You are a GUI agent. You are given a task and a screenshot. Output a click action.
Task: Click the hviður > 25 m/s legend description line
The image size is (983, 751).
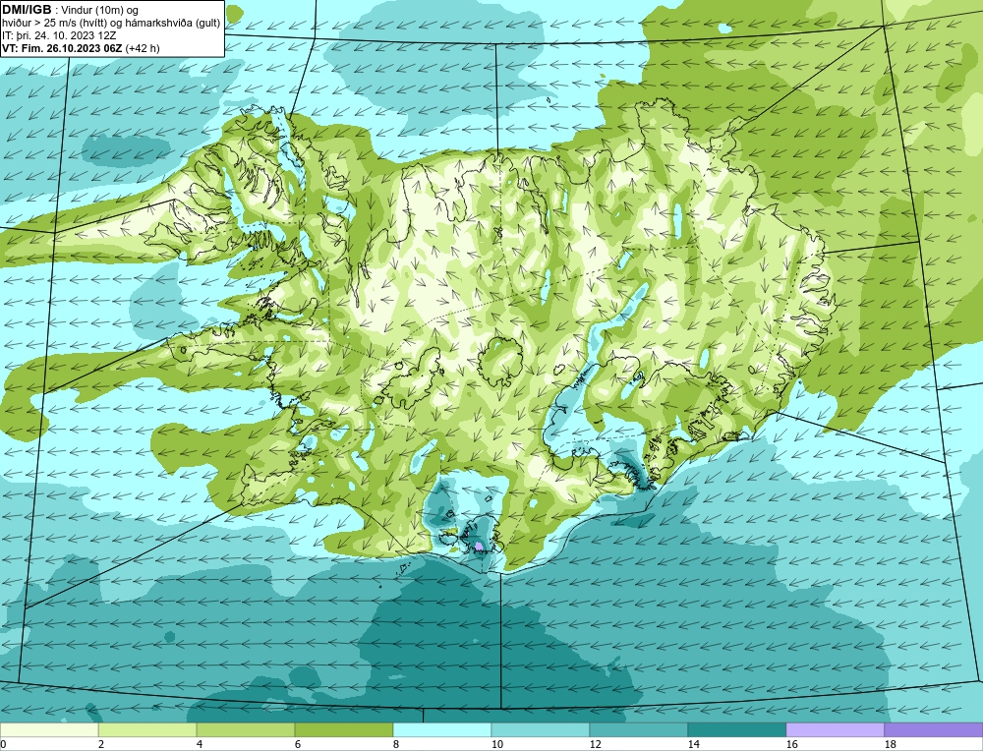click(x=112, y=24)
